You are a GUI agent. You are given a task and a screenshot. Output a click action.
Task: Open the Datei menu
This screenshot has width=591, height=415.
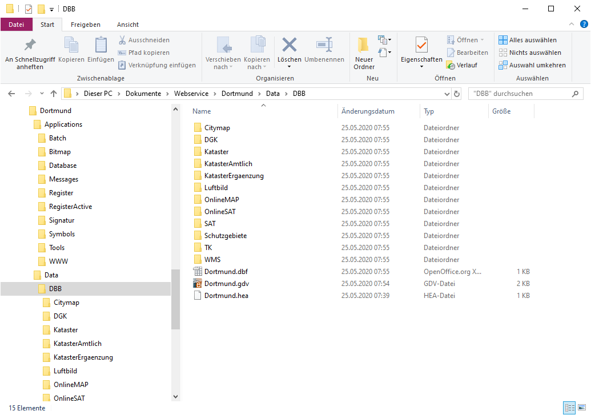pyautogui.click(x=17, y=25)
